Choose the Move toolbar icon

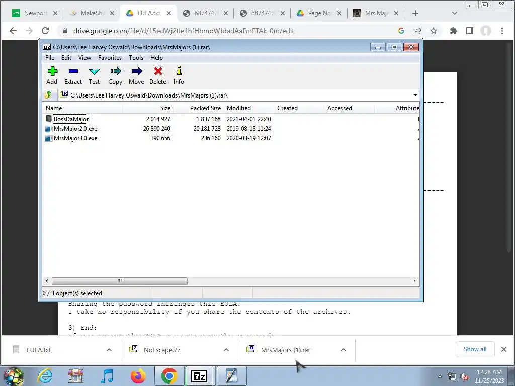tap(137, 71)
